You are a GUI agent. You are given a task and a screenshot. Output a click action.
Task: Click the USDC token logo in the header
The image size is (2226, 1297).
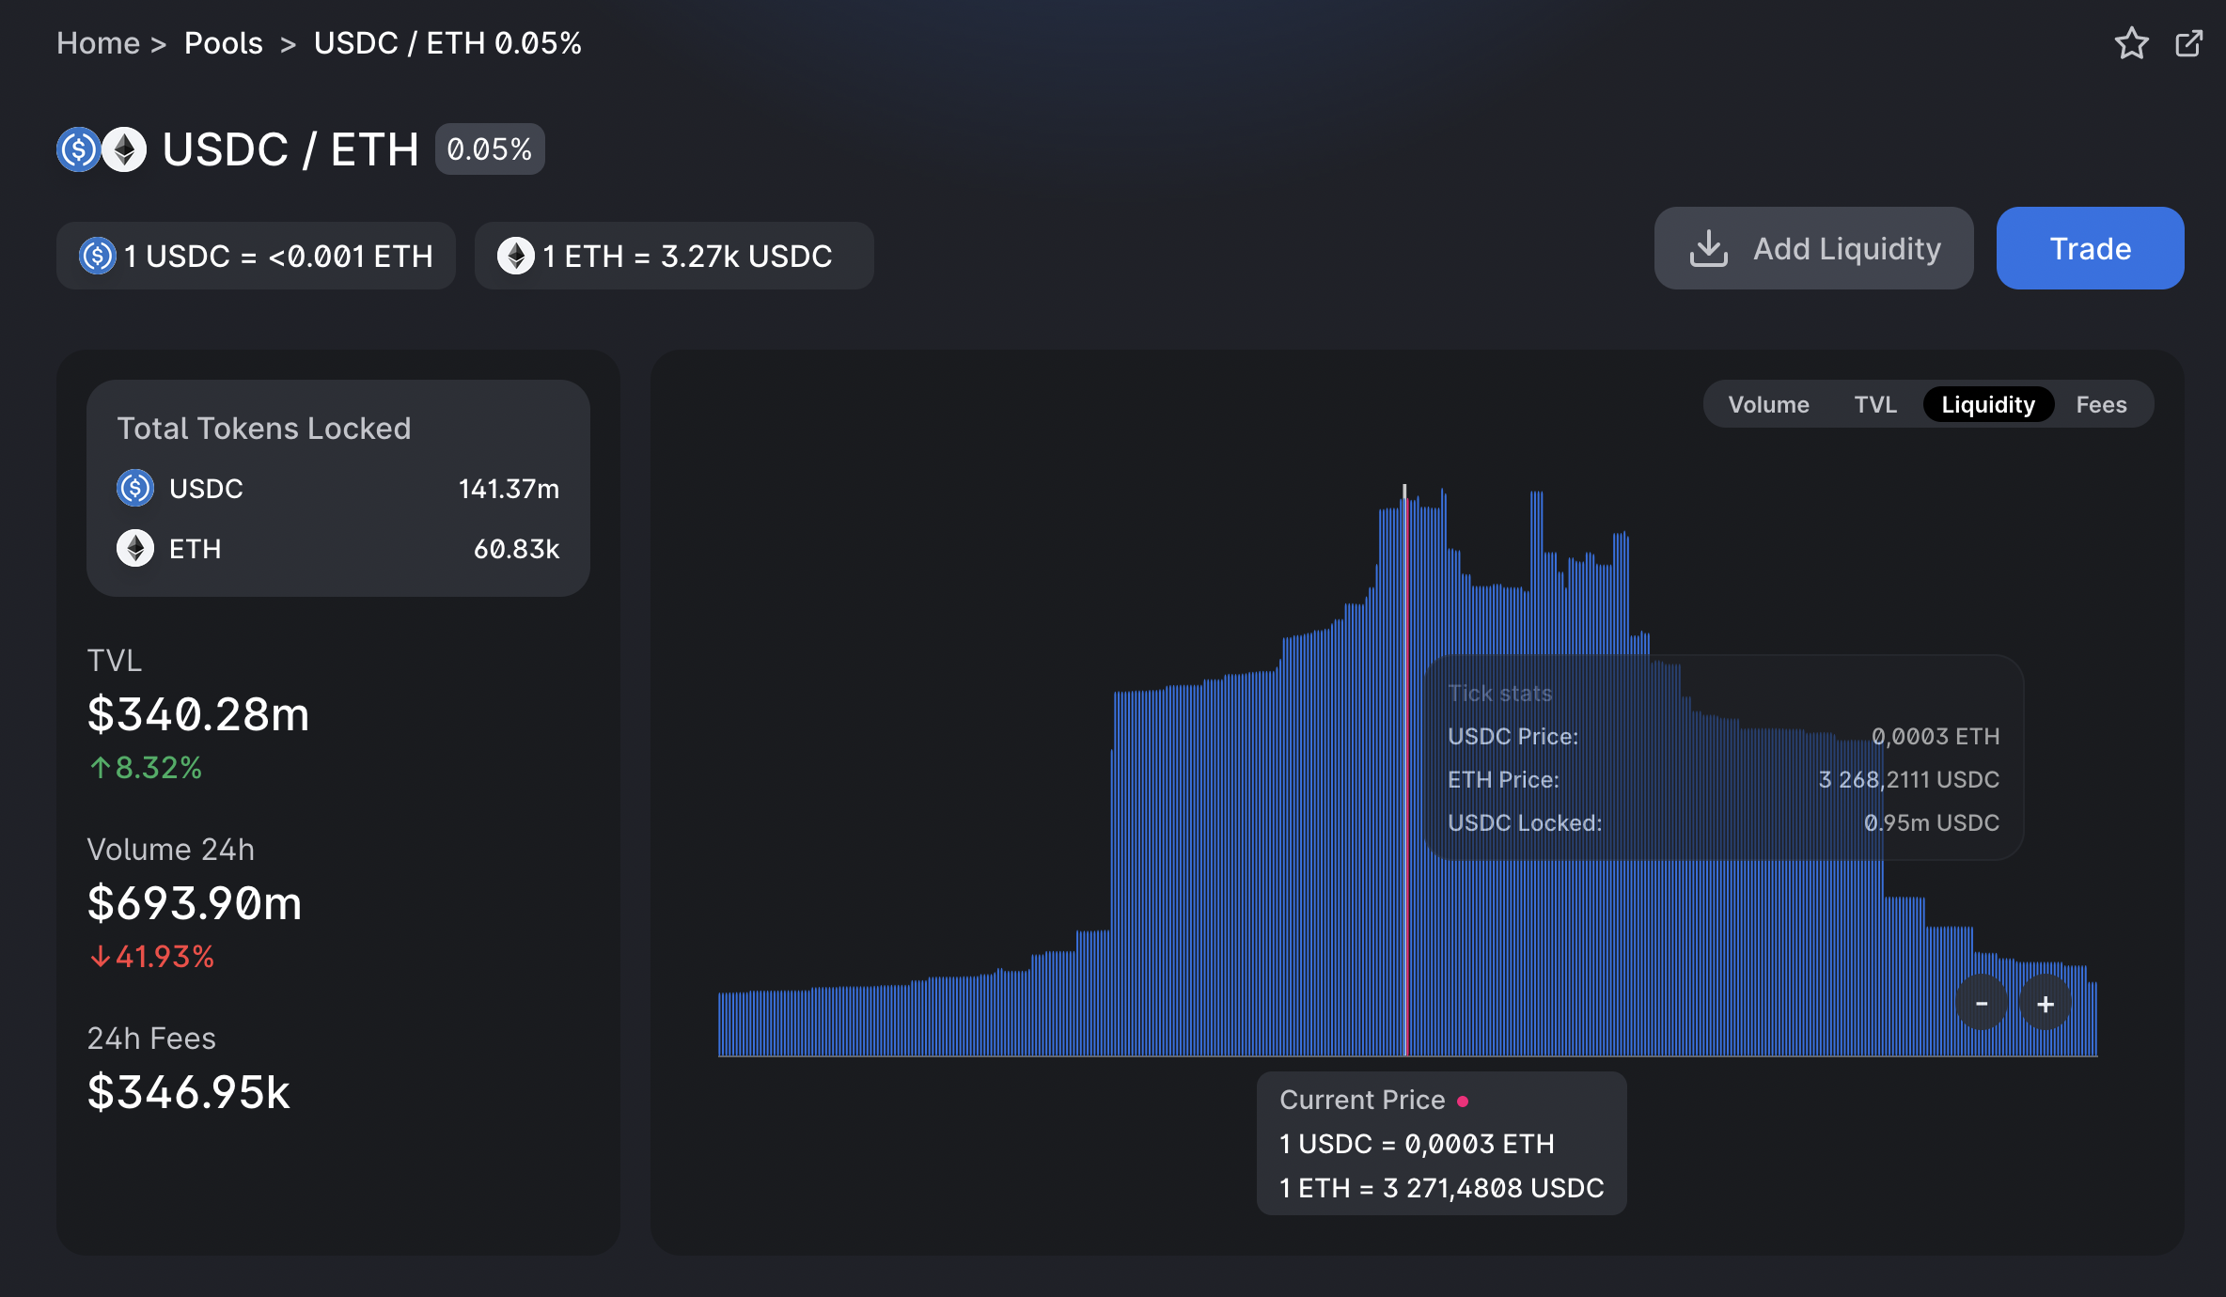78,149
